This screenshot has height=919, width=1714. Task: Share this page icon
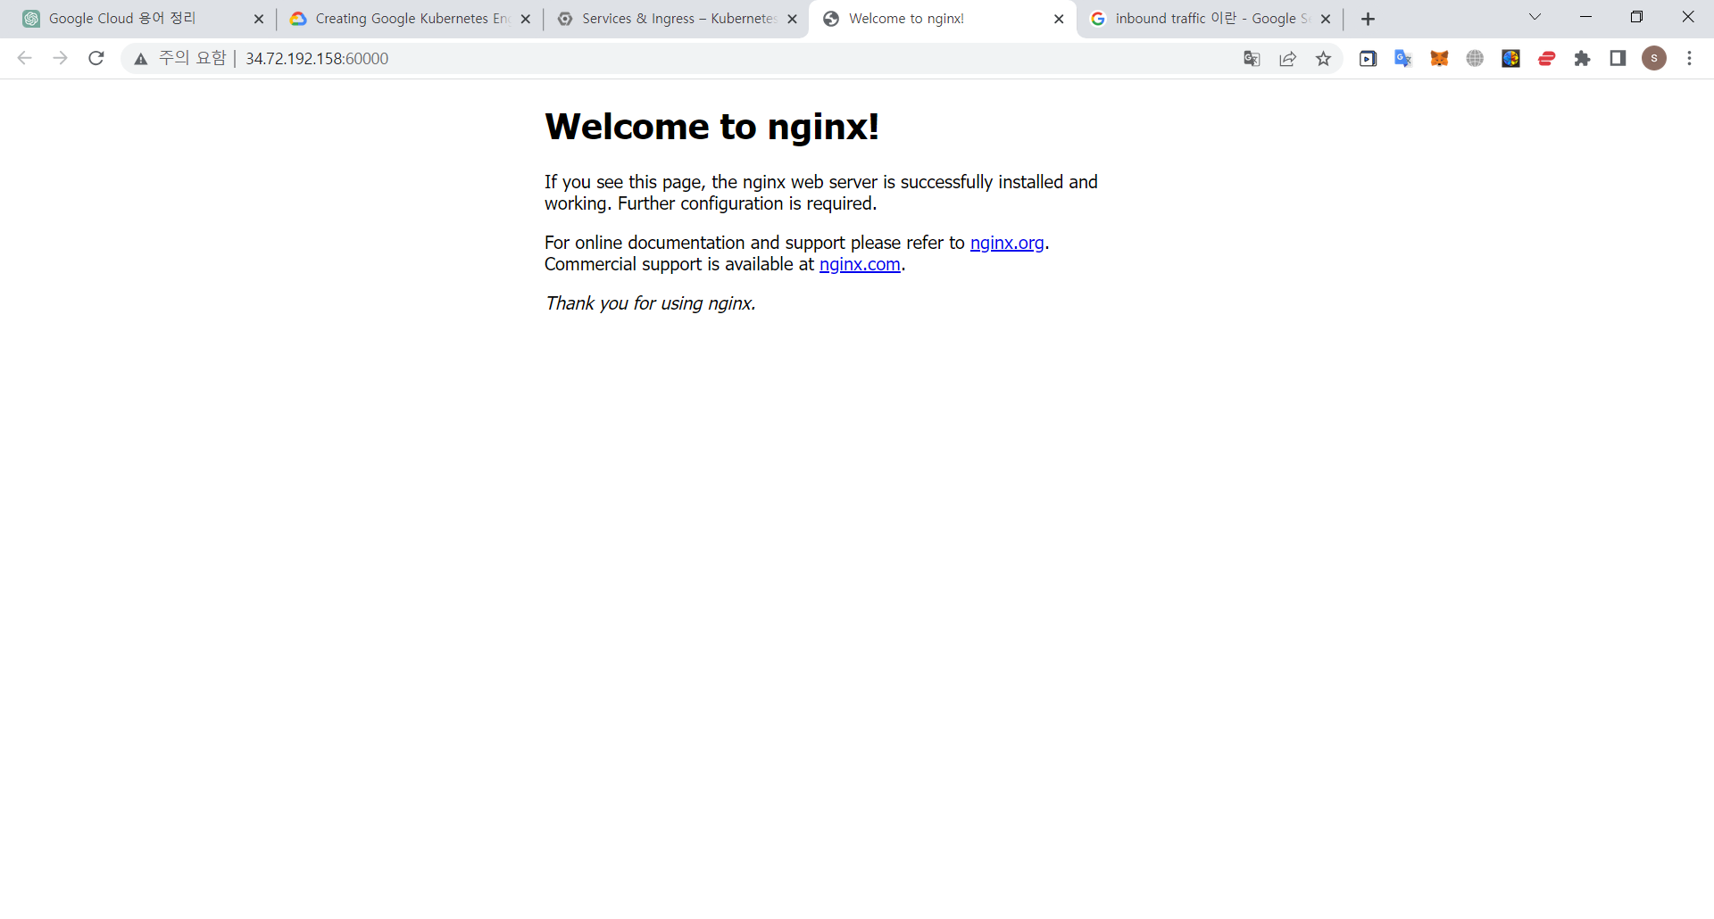point(1287,58)
